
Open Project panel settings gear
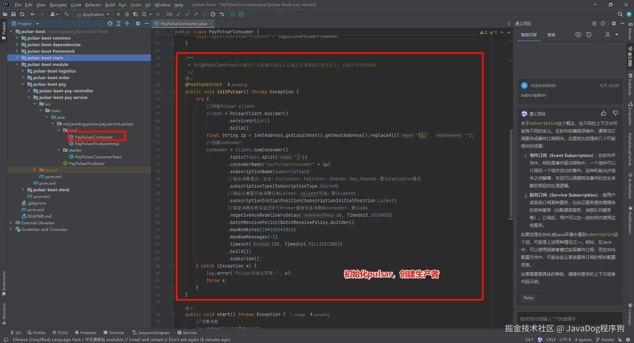138,23
